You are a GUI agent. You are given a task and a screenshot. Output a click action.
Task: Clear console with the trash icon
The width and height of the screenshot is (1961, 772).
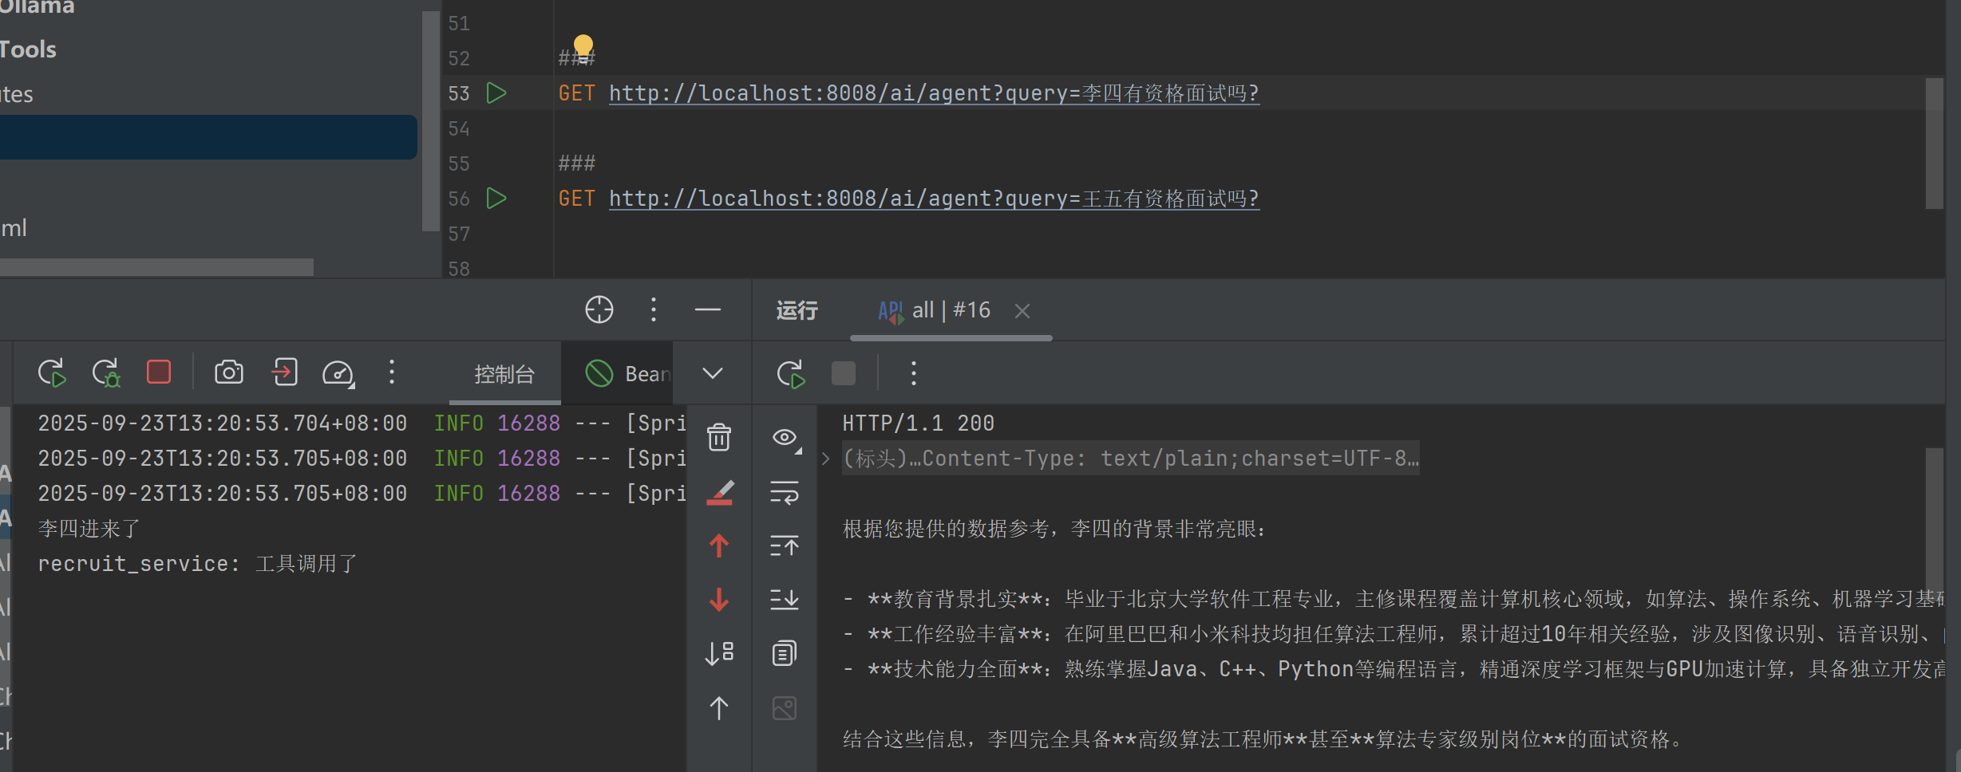(719, 437)
